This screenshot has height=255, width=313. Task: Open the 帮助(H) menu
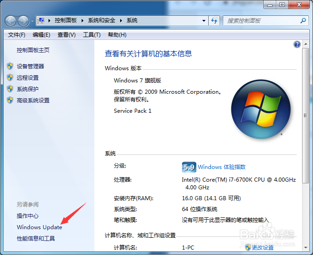click(117, 35)
